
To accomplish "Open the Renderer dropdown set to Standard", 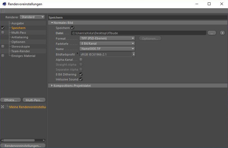I will coord(33,17).
